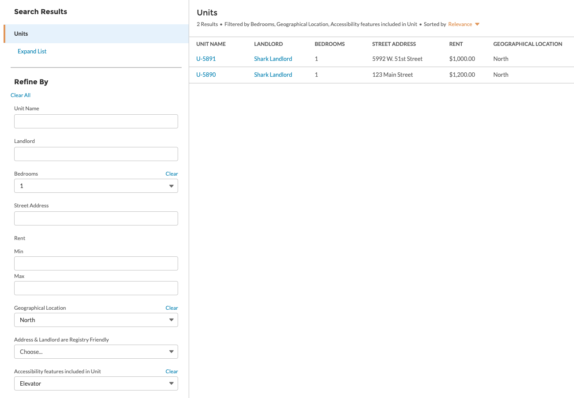Open the Accessibility features dropdown
This screenshot has width=574, height=398.
coord(96,383)
